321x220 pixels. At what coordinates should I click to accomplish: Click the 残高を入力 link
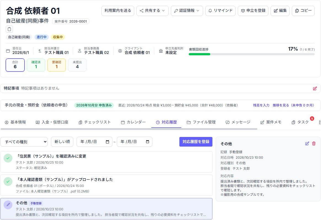(x=261, y=105)
